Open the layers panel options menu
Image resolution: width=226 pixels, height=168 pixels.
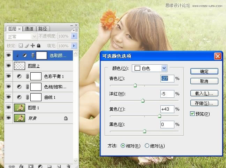(x=76, y=30)
